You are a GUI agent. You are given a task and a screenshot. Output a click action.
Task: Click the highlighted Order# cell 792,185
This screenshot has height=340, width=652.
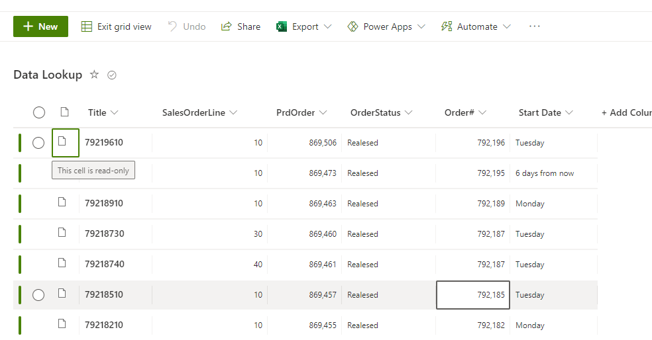(x=473, y=295)
